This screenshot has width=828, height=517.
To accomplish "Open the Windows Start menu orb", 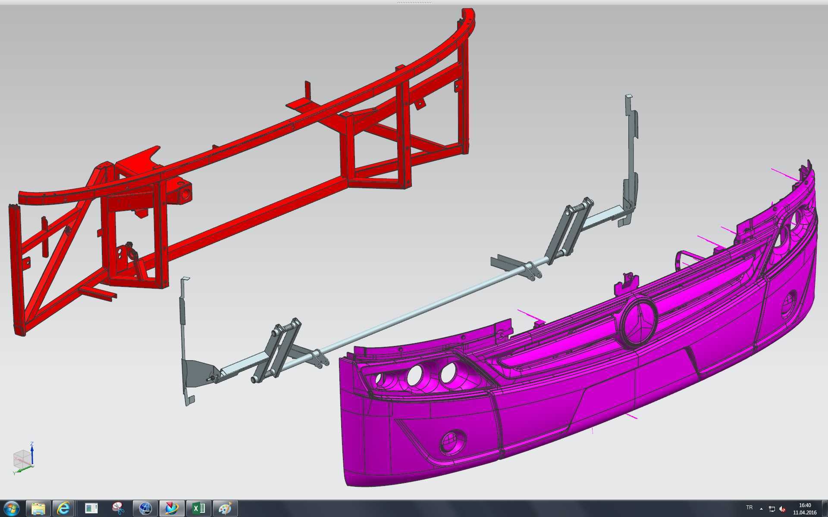I will [12, 508].
